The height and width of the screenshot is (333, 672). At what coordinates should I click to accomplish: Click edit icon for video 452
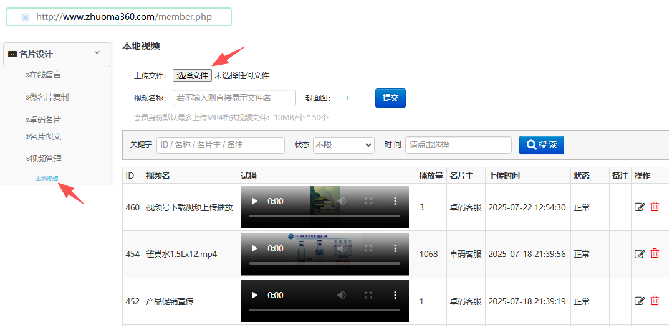pos(639,301)
